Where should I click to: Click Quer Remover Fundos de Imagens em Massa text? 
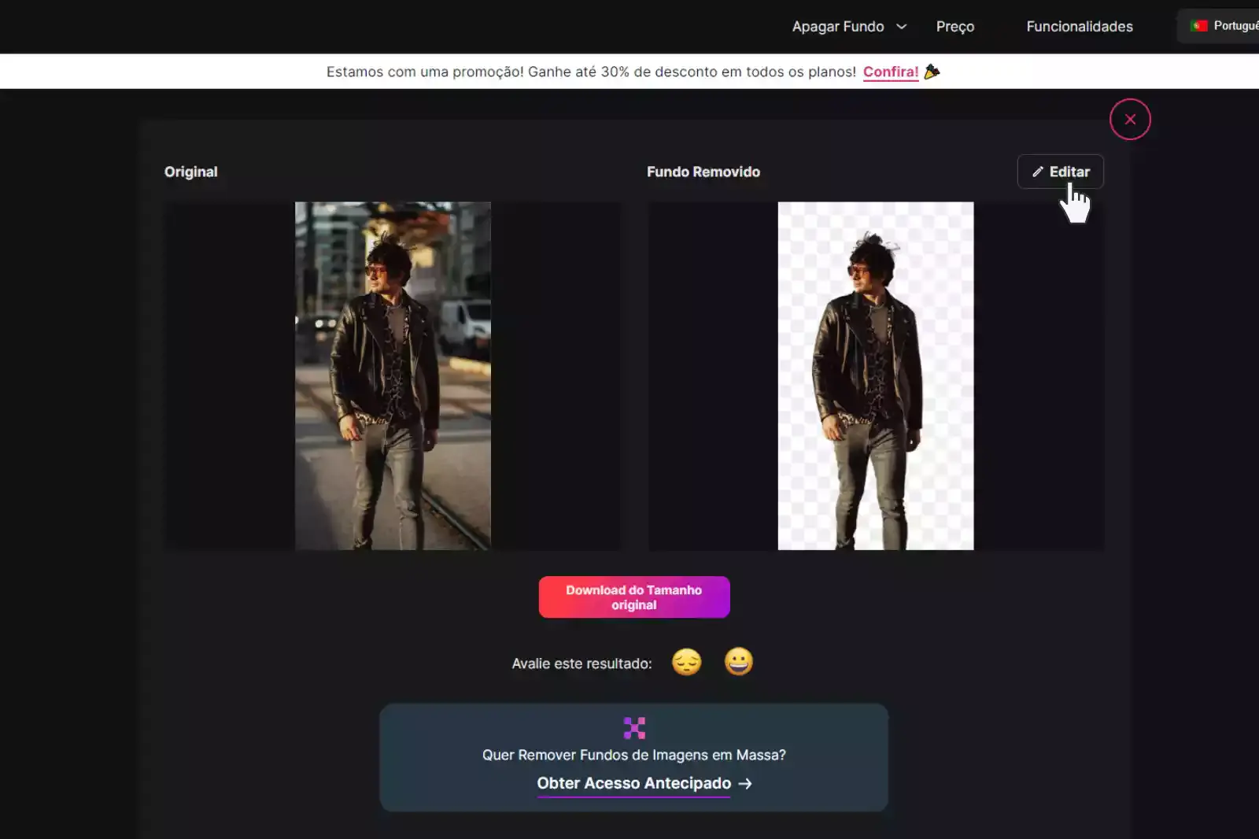pos(634,755)
